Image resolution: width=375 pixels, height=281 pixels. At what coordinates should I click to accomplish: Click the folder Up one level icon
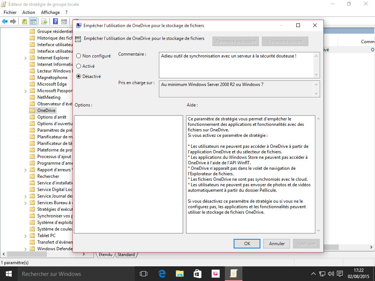click(25, 21)
